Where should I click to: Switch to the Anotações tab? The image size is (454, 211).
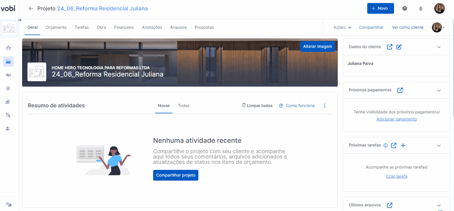coord(152,27)
